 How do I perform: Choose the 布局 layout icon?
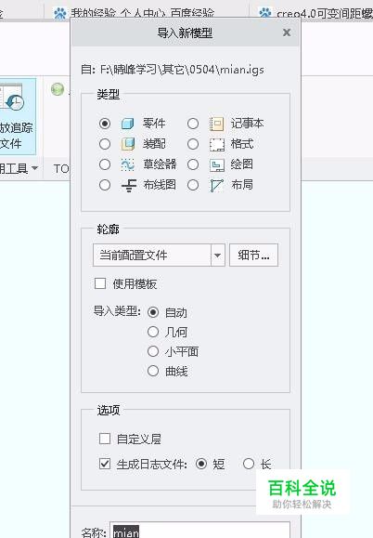[217, 186]
